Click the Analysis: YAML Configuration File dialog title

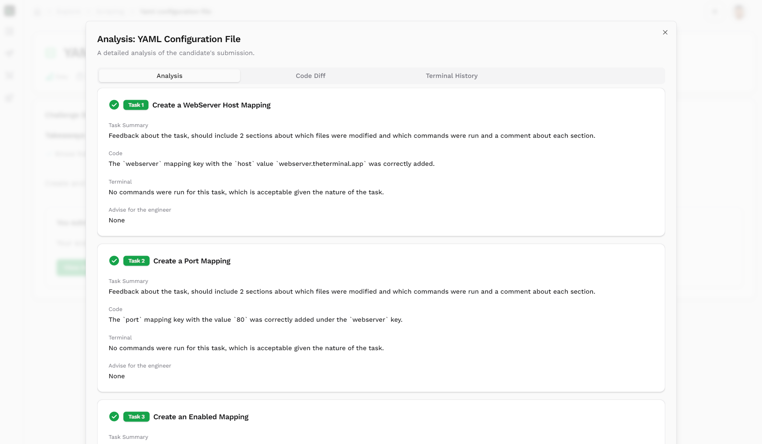[x=169, y=39]
